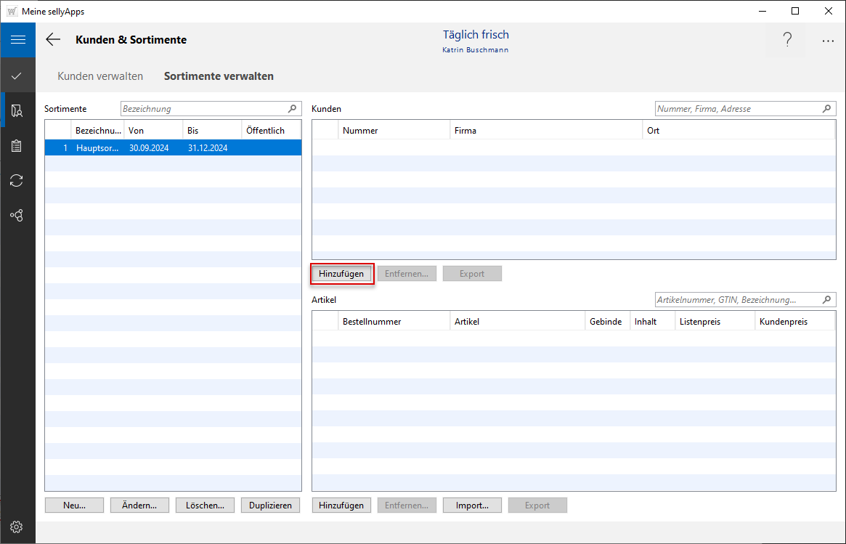Select the customers and assortments sidebar icon
This screenshot has height=544, width=846.
[17, 110]
